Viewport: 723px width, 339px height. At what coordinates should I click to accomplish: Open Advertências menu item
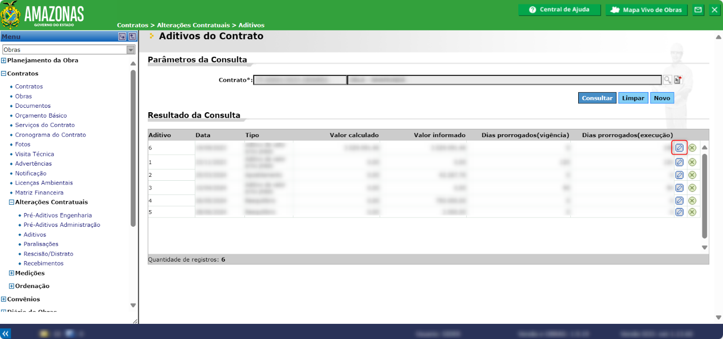click(x=33, y=164)
